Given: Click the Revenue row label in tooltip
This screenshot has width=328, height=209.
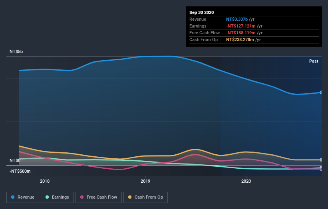Looking at the screenshot, I should click(198, 19).
